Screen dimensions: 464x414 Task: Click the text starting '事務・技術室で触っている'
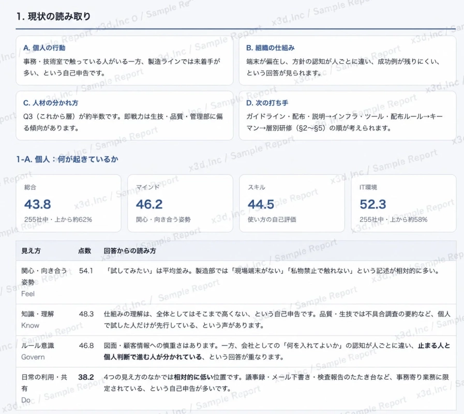[x=122, y=67]
